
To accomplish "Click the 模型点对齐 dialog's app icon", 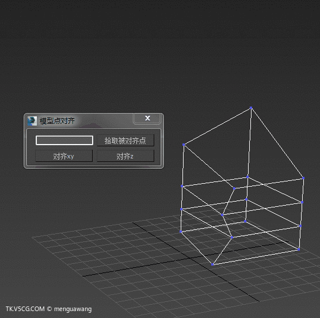I will pos(32,121).
